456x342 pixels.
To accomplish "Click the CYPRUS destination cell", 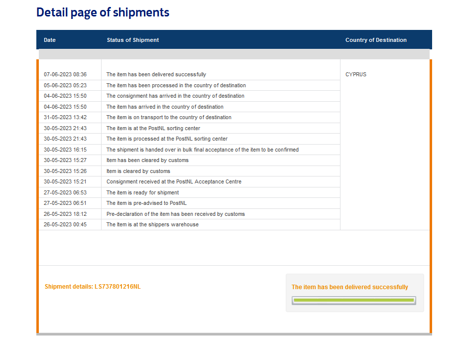I will click(x=356, y=74).
